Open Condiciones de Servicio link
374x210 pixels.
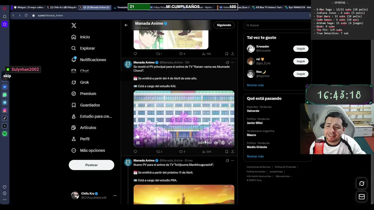[x=259, y=167]
